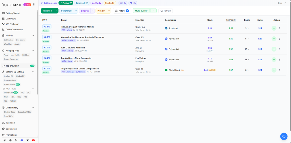Collapse the My Bets sidebar section
291x143 pixels.
33,35
